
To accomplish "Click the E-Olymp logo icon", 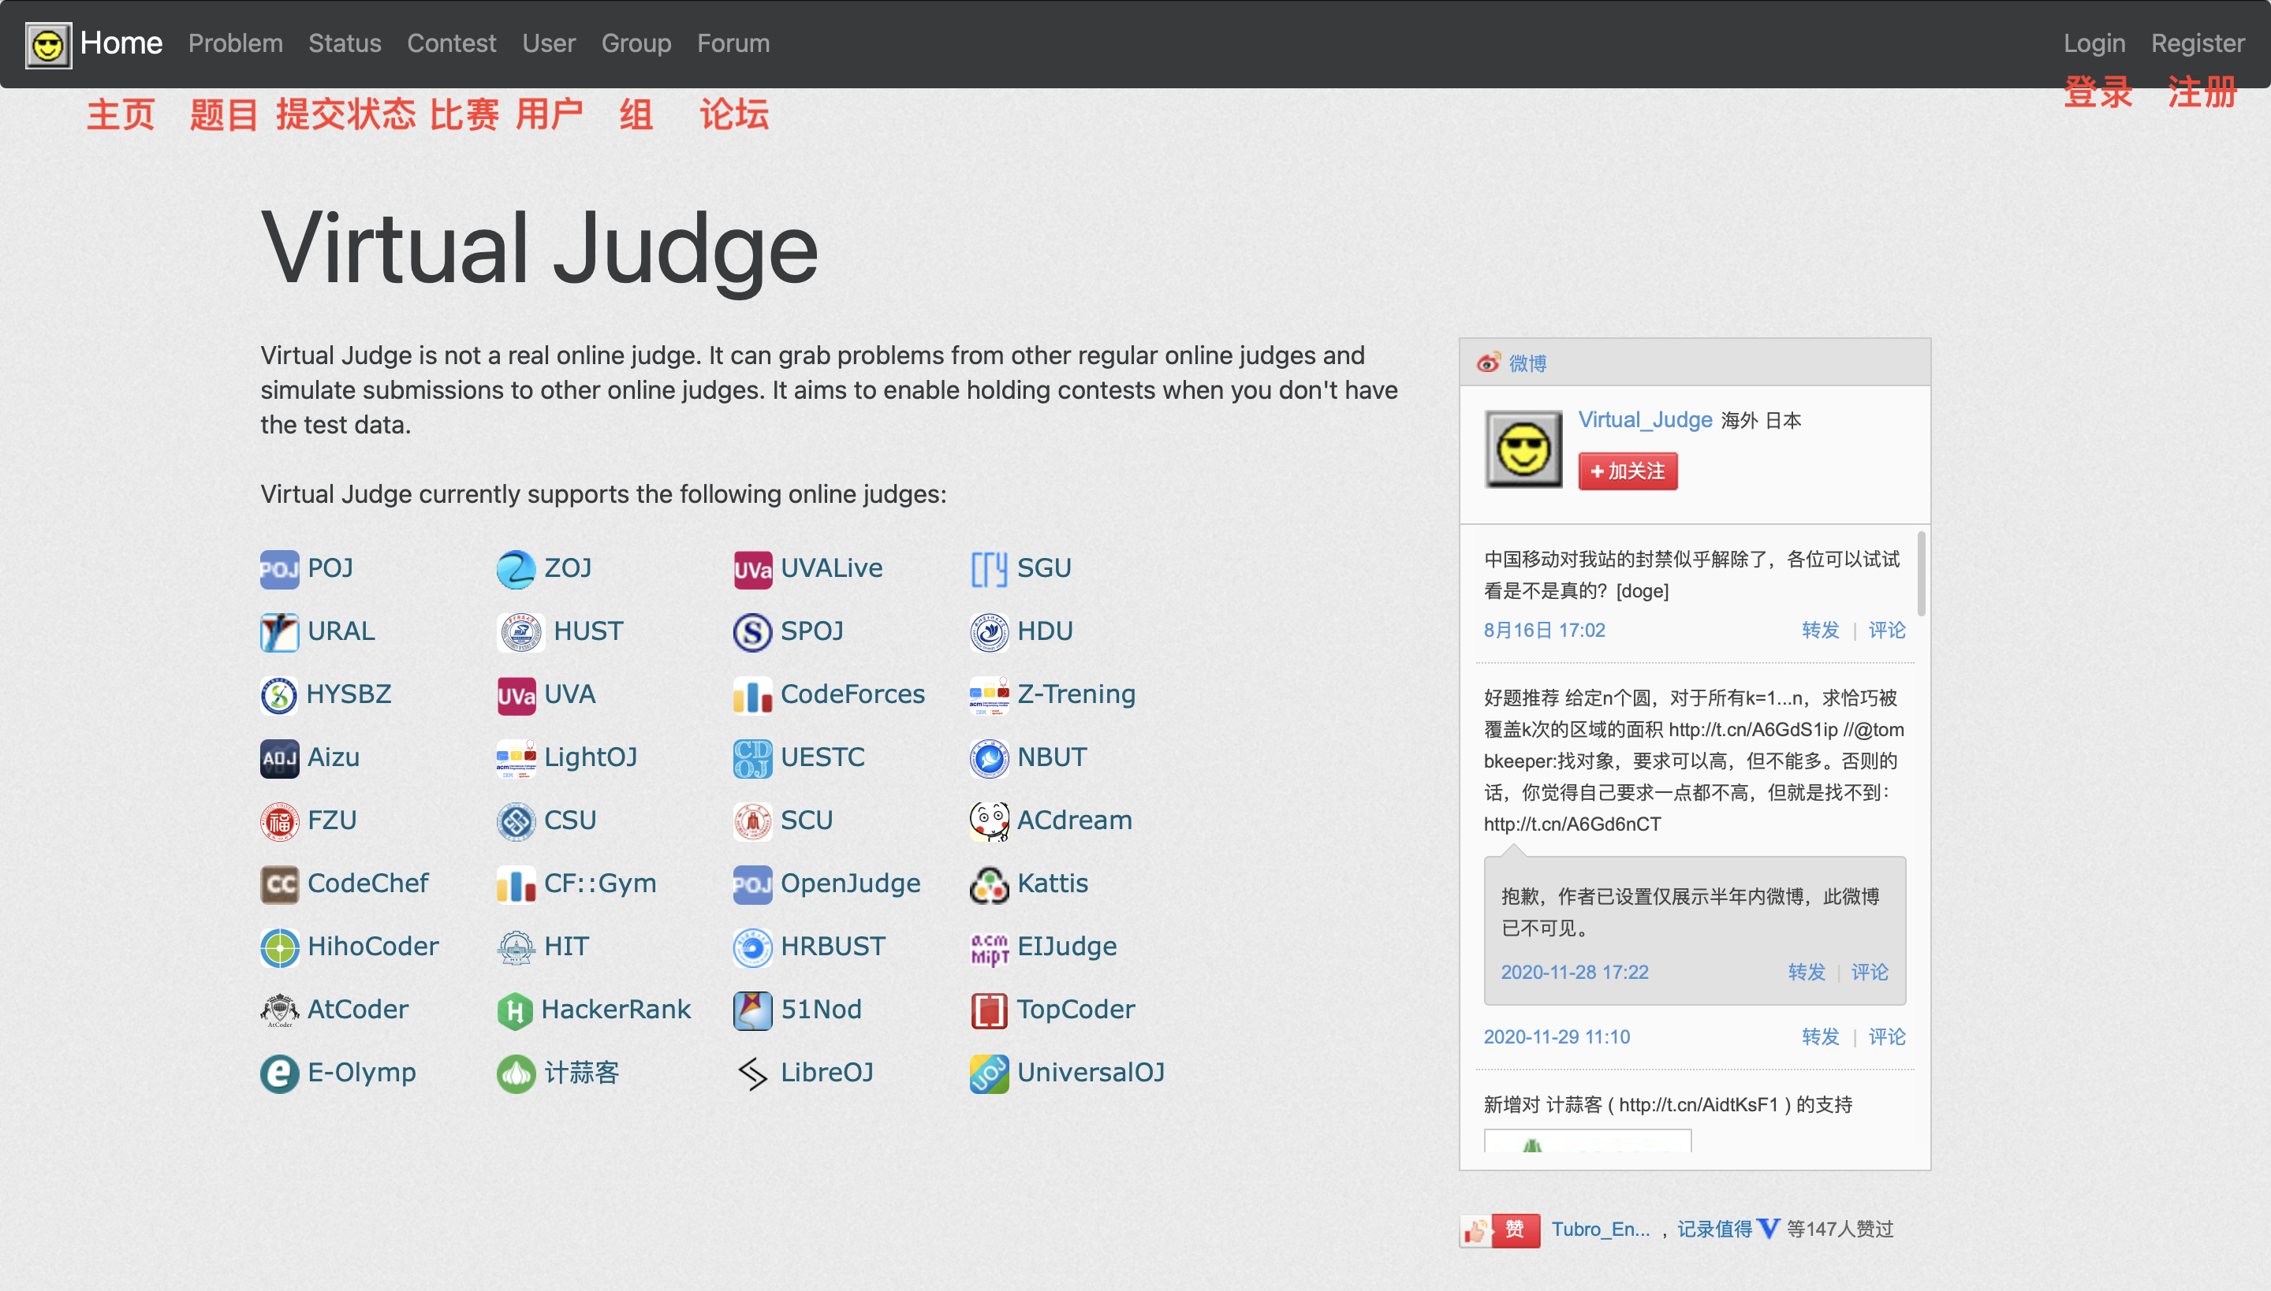I will [x=278, y=1073].
